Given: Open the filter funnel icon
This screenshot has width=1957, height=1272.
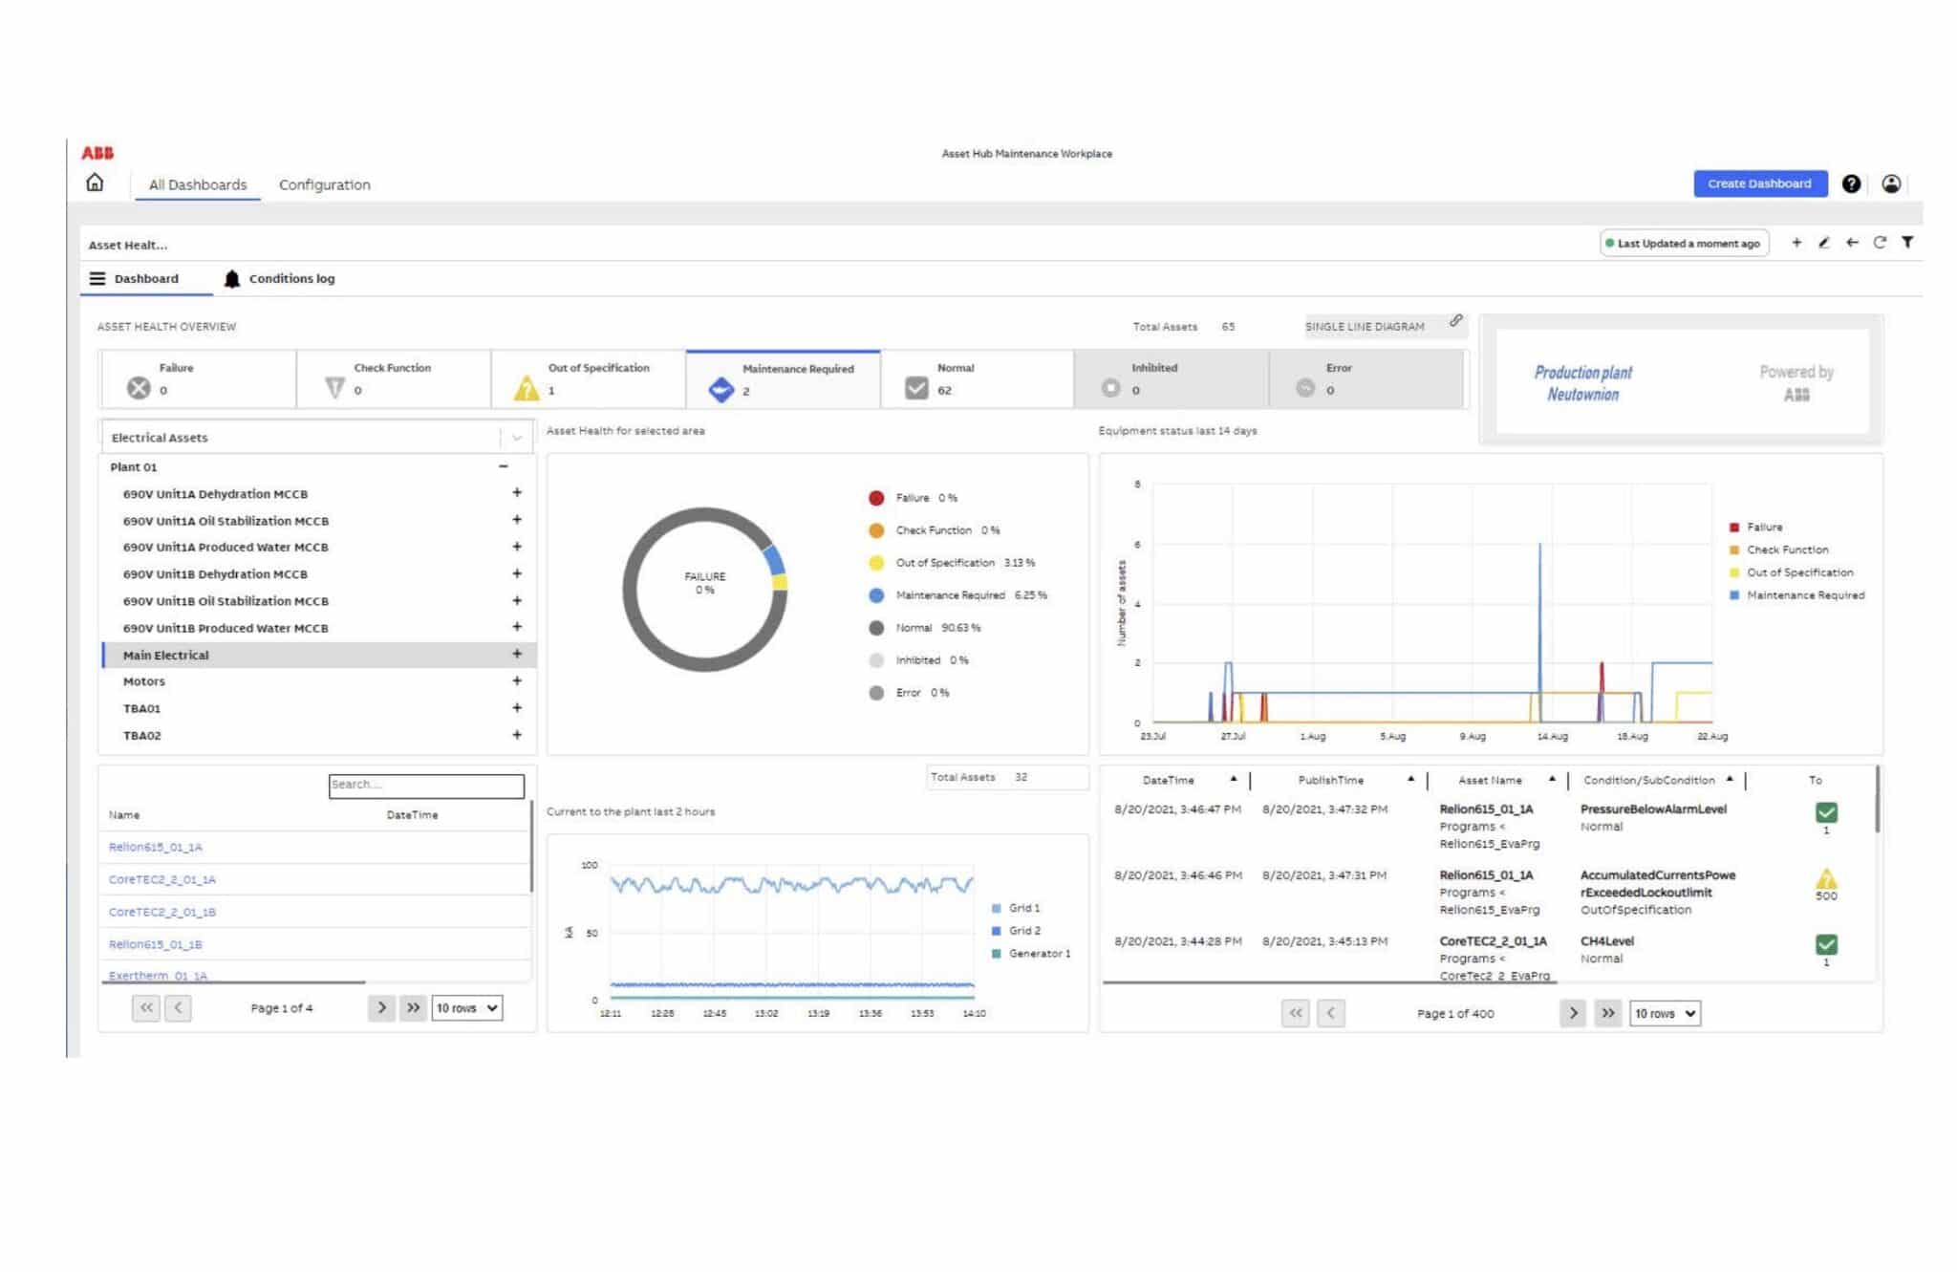Looking at the screenshot, I should pyautogui.click(x=1907, y=243).
